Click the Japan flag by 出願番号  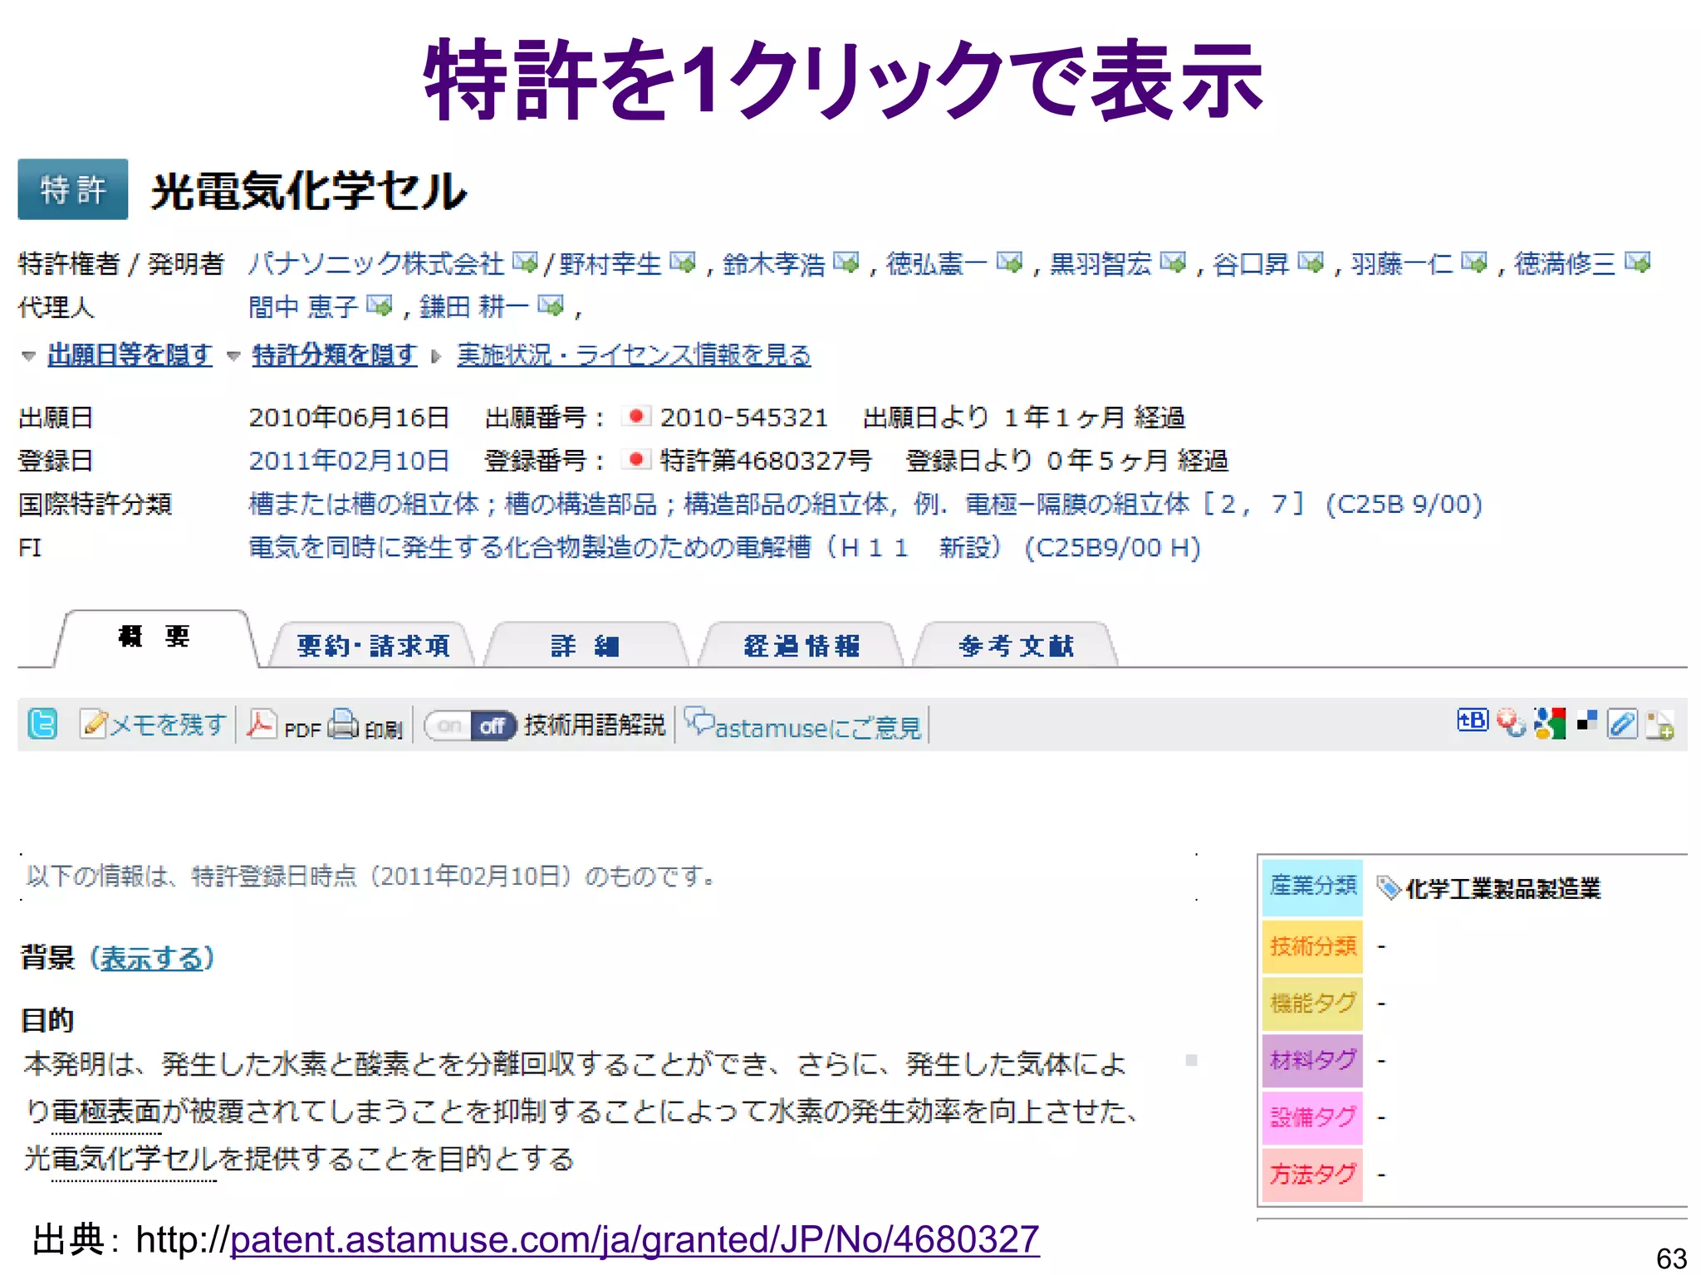[x=636, y=416]
